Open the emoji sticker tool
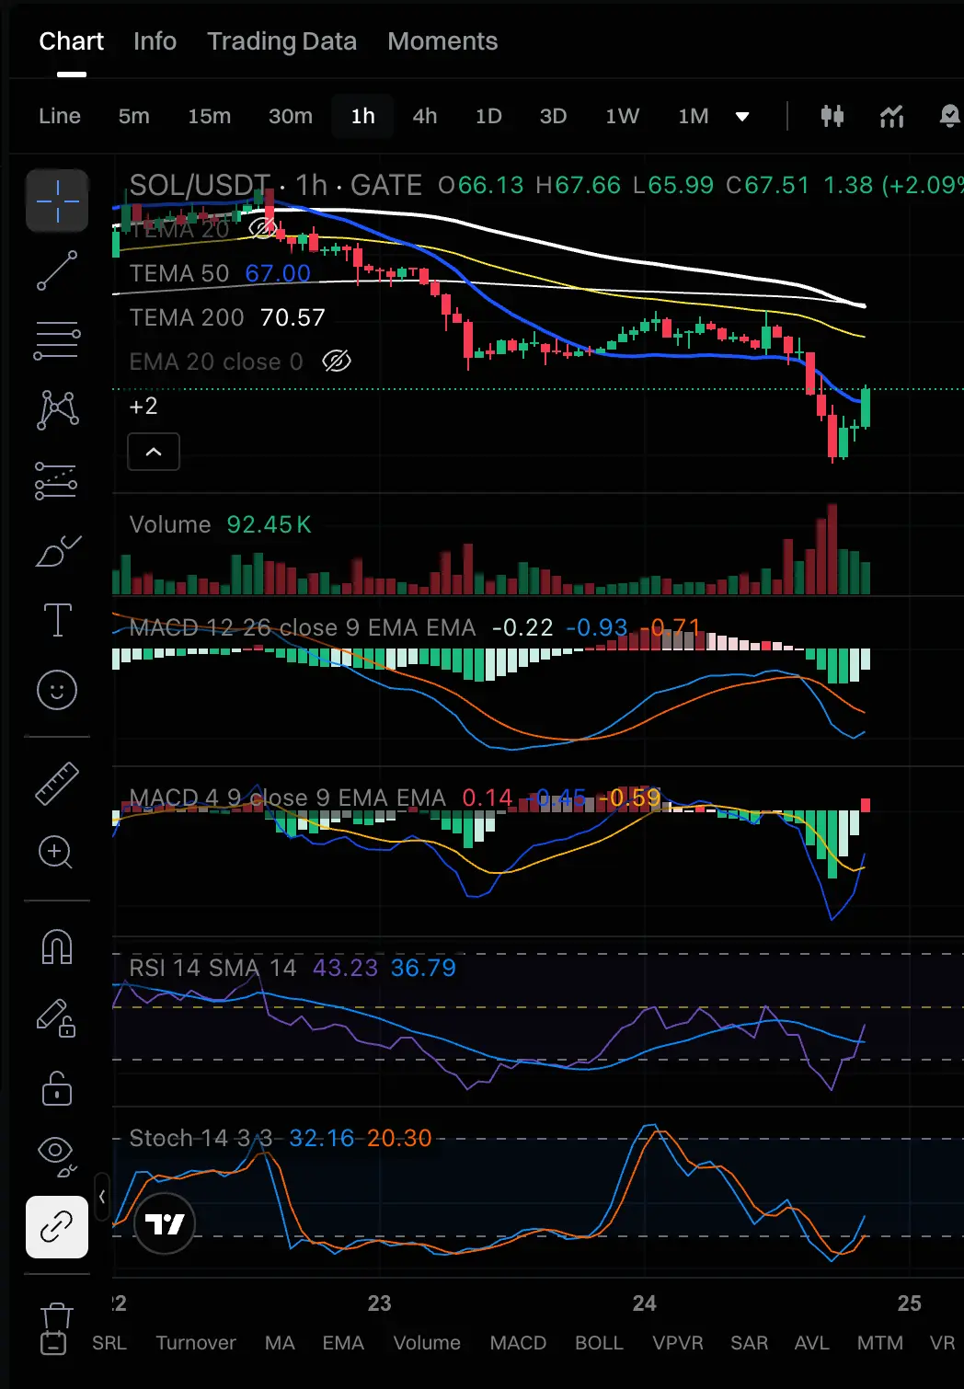964x1389 pixels. (57, 690)
